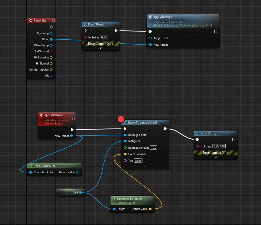The width and height of the screenshot is (261, 225).
Task: Click the Damaged Actor input pin
Action: click(x=125, y=135)
